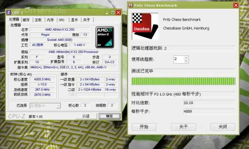Select the SPD tab

point(61,20)
